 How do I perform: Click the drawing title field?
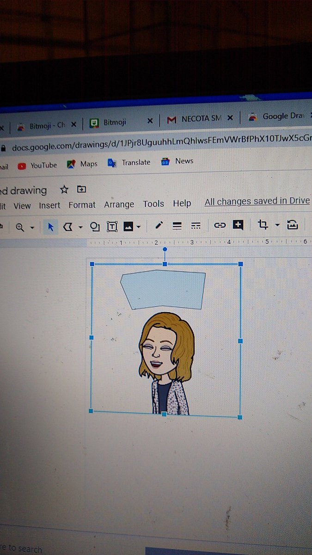[23, 191]
